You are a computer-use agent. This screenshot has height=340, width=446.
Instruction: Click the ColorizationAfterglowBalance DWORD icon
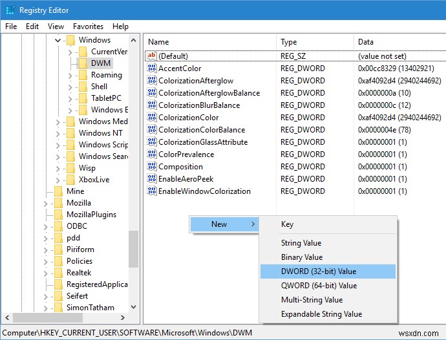152,92
